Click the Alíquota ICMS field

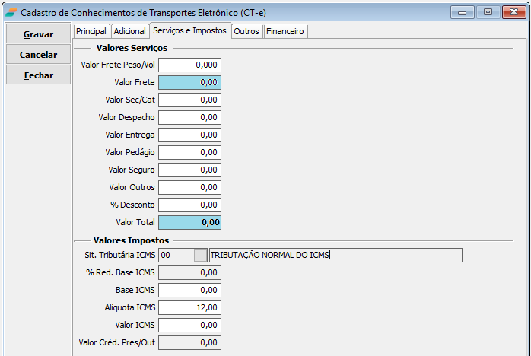coord(189,307)
